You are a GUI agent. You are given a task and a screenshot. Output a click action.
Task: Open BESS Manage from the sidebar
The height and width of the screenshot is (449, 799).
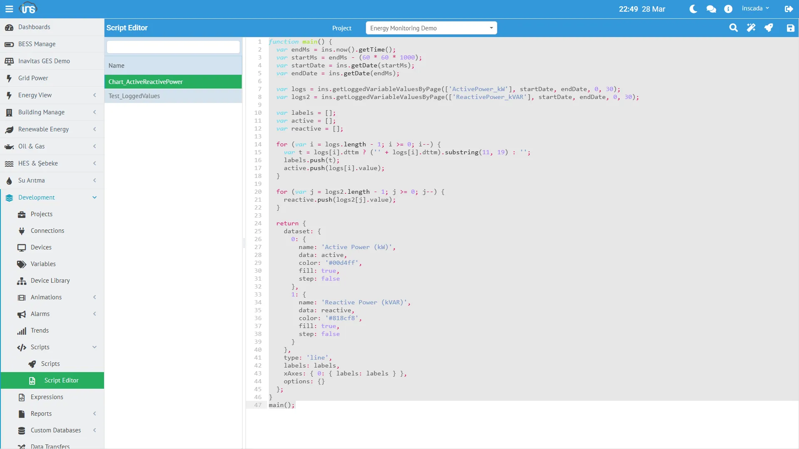[x=37, y=44]
